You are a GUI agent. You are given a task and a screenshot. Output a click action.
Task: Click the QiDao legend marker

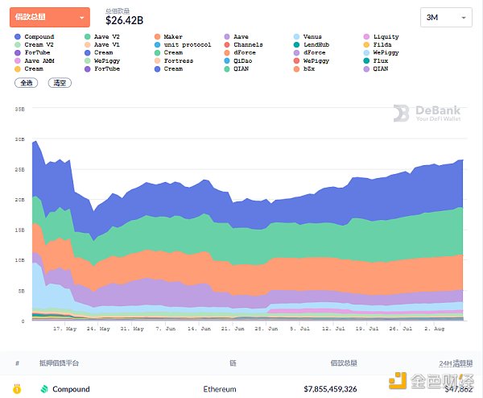pyautogui.click(x=227, y=61)
